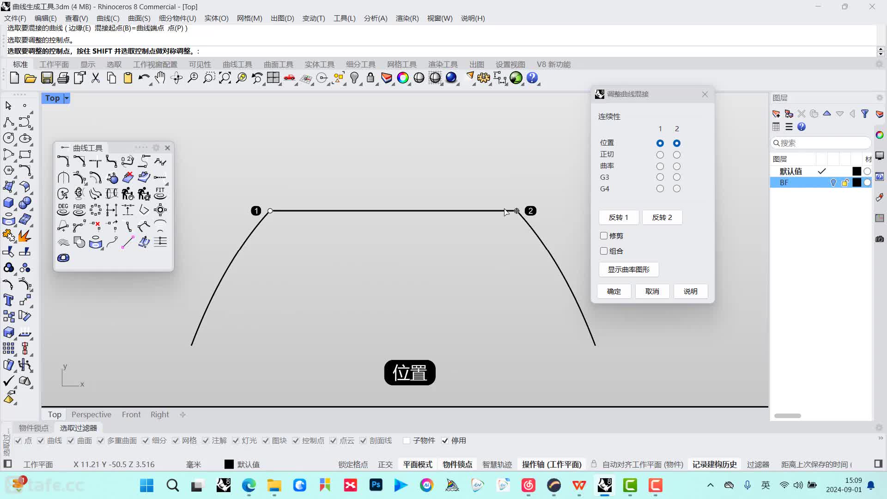
Task: Click the Undo arrow icon
Action: pos(144,78)
